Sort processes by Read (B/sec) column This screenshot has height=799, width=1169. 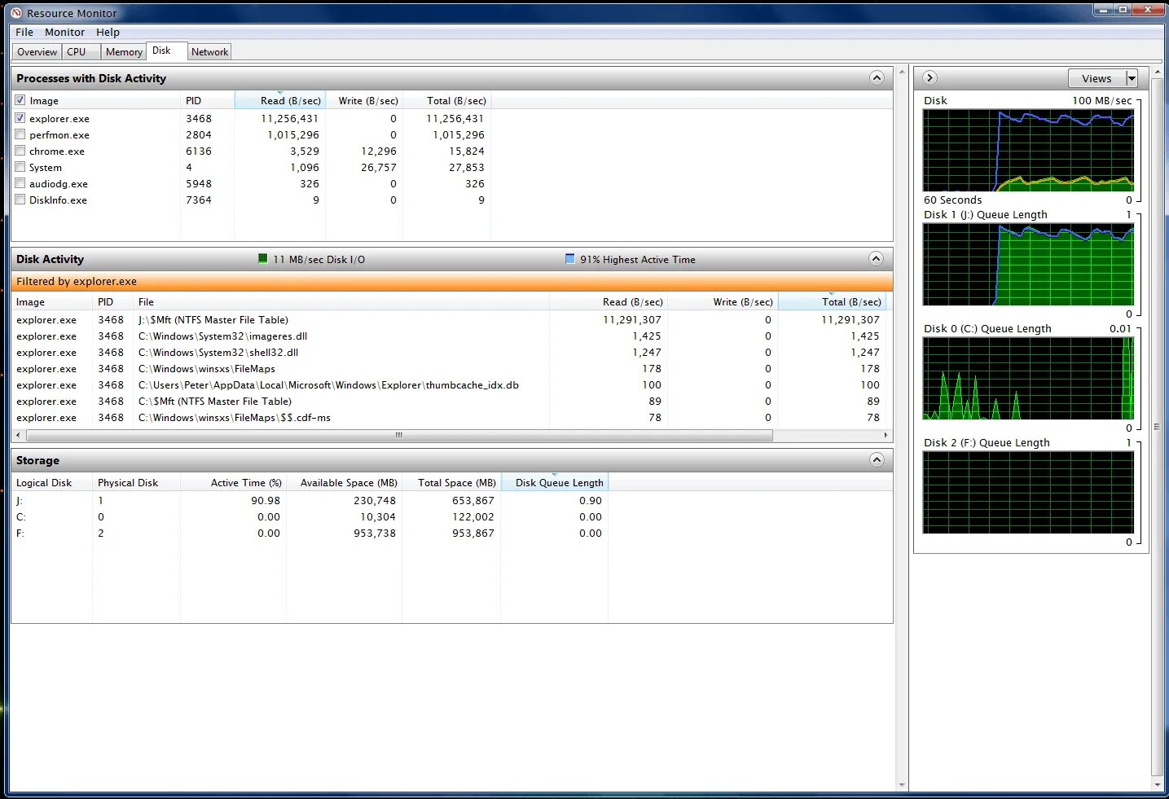point(280,100)
